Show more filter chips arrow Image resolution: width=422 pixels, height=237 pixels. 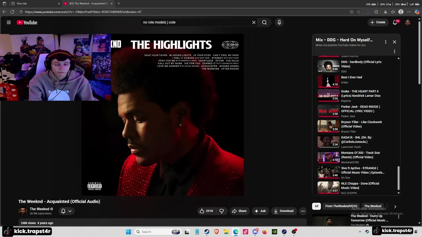395,206
